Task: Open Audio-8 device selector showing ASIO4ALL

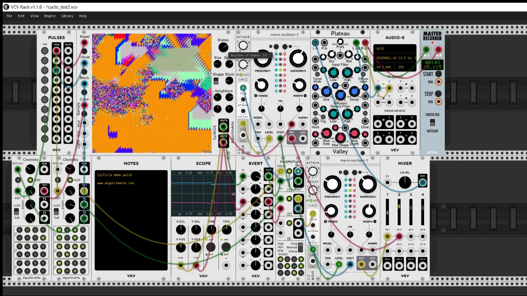Action: pyautogui.click(x=395, y=58)
